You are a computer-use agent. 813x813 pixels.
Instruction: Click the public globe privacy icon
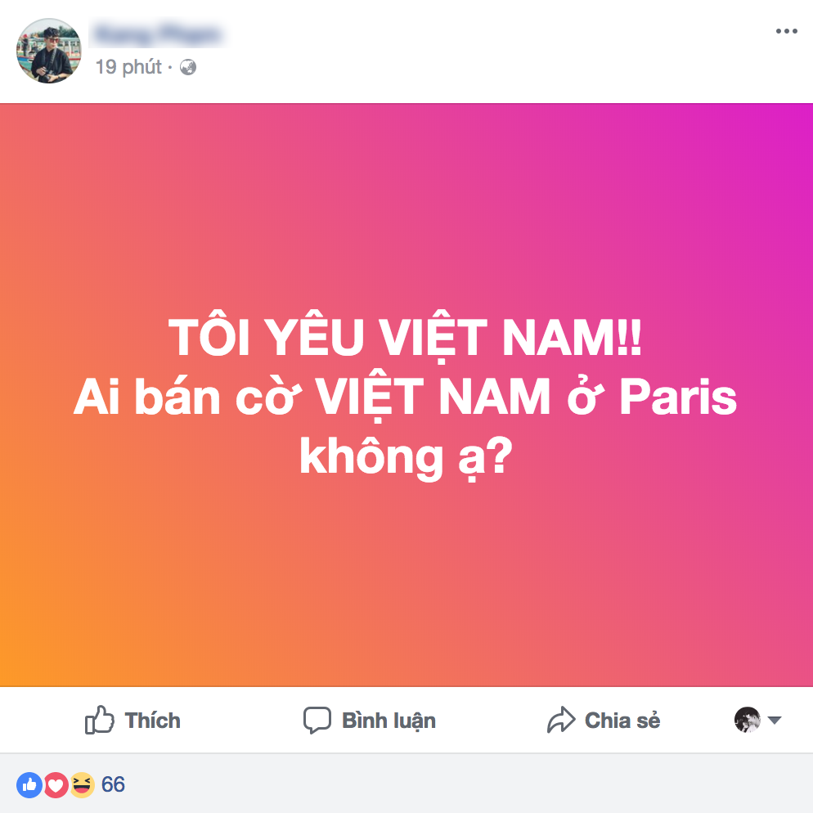(x=187, y=67)
